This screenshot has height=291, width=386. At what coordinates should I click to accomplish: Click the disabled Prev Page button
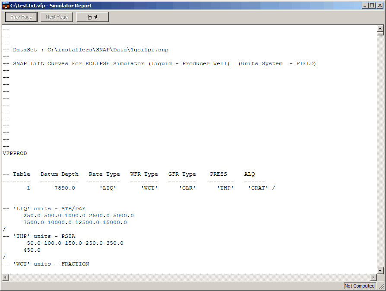pyautogui.click(x=21, y=17)
